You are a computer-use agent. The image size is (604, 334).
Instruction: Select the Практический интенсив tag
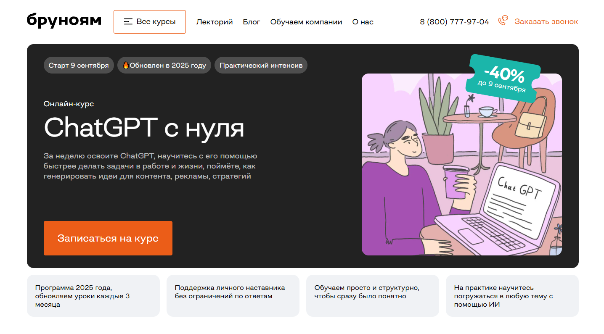click(261, 65)
